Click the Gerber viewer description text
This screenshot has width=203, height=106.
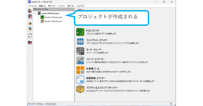click(97, 53)
